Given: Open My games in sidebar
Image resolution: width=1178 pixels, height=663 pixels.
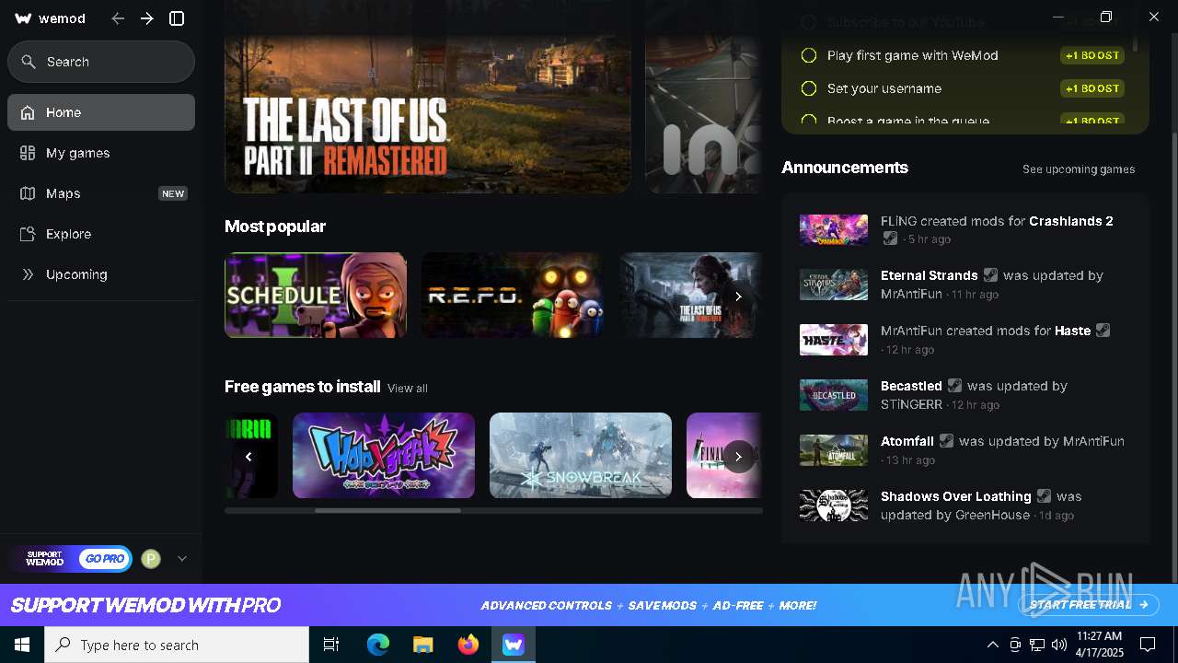Looking at the screenshot, I should click(101, 153).
